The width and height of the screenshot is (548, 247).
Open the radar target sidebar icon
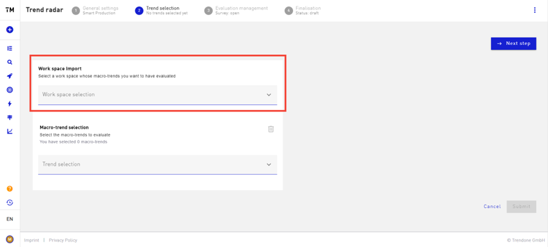coord(10,90)
